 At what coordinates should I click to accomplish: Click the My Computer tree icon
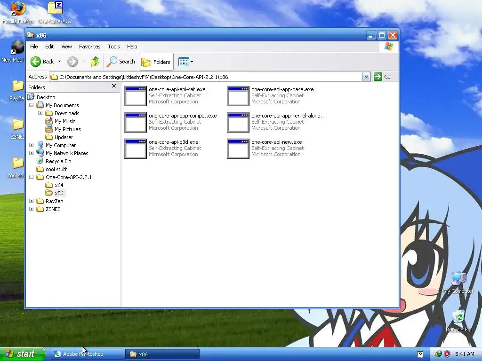[x=40, y=145]
